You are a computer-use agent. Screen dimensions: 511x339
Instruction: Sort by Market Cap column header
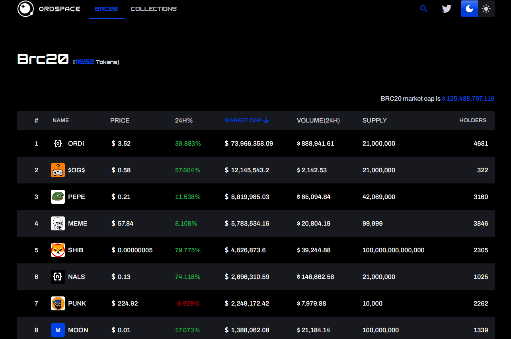243,120
